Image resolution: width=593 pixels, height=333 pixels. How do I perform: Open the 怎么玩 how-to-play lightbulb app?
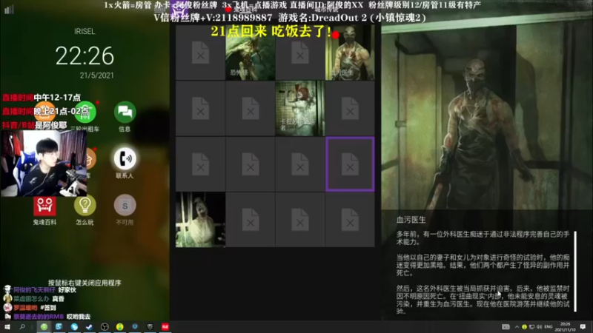point(85,205)
